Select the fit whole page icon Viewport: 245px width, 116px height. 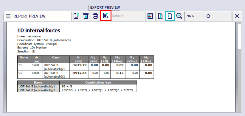coord(160,16)
